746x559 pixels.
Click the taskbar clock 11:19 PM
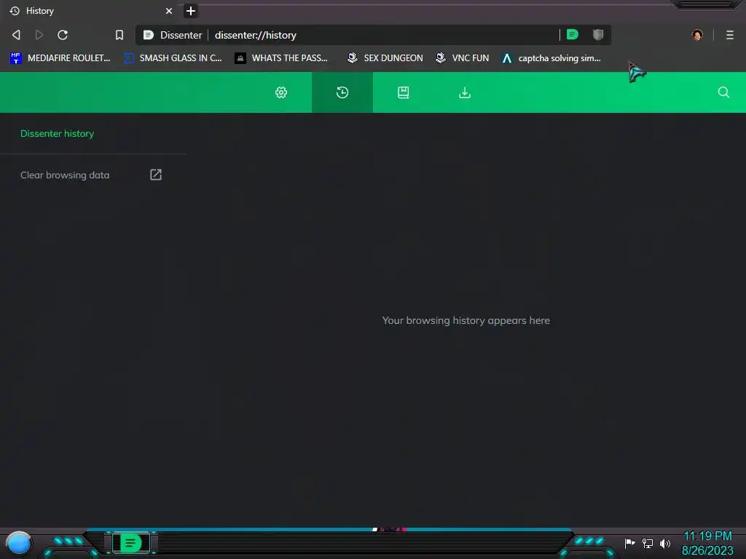pos(707,536)
